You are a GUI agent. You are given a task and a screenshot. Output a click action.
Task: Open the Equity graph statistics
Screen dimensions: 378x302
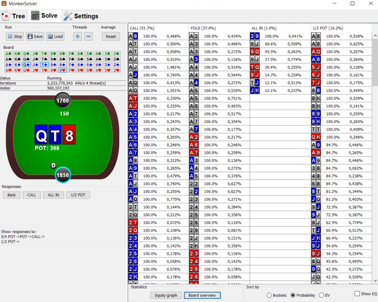166,295
